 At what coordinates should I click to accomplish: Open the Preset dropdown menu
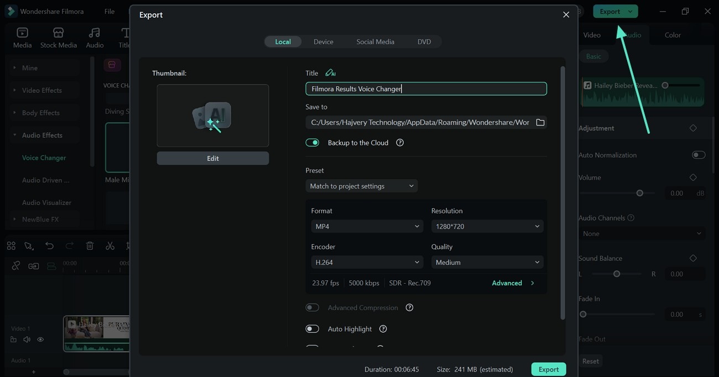(x=361, y=186)
